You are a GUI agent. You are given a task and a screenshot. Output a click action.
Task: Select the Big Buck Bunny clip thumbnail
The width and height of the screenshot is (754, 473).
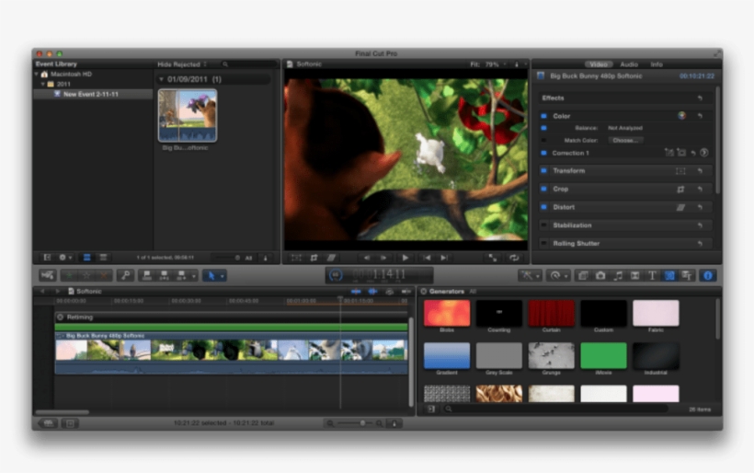tap(188, 115)
